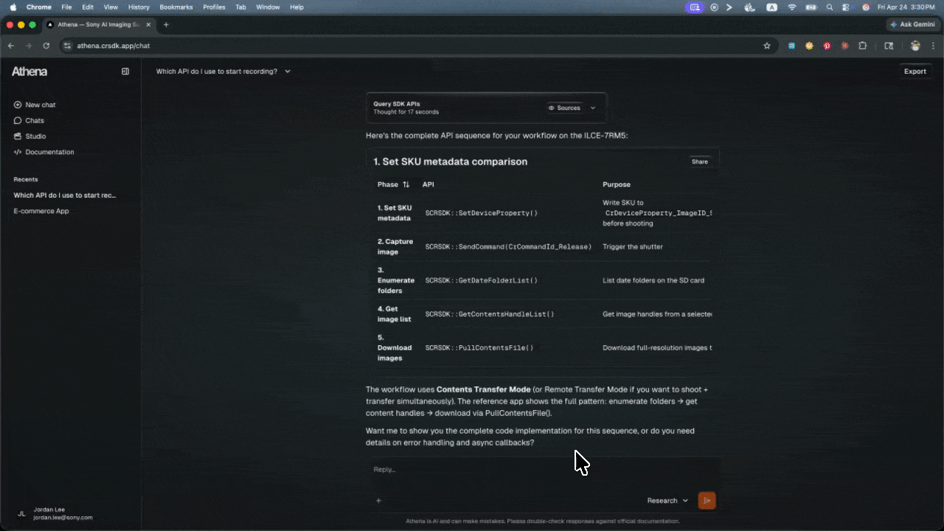Click the red Pinterest-style extension icon

coord(827,46)
